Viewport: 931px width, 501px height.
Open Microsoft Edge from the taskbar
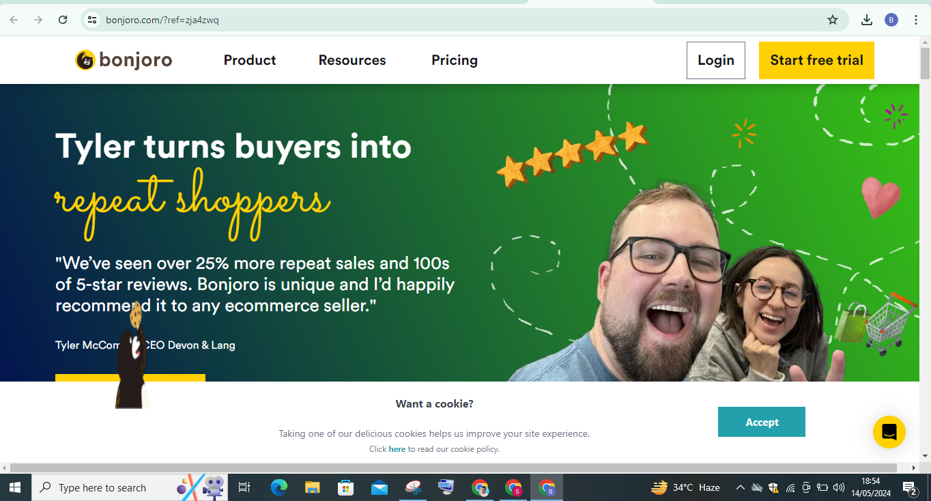[x=278, y=487]
